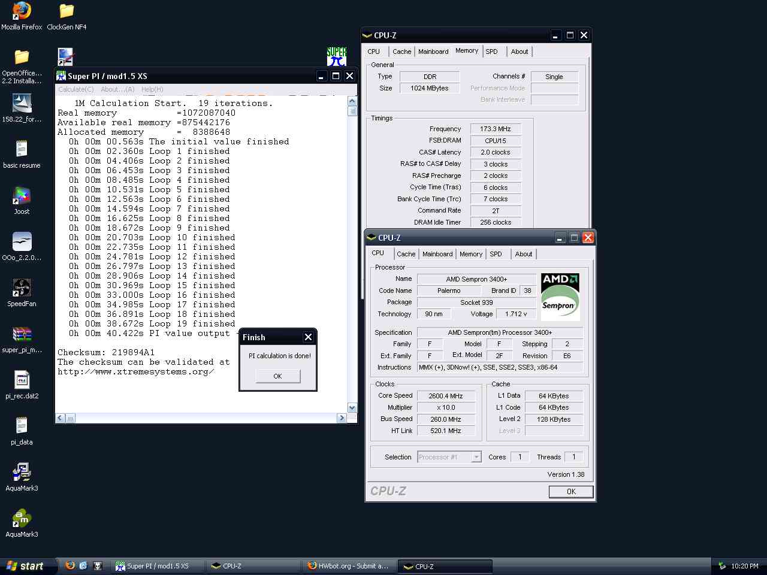Click Firefox quick launch icon in taskbar
The width and height of the screenshot is (767, 575).
(x=70, y=565)
